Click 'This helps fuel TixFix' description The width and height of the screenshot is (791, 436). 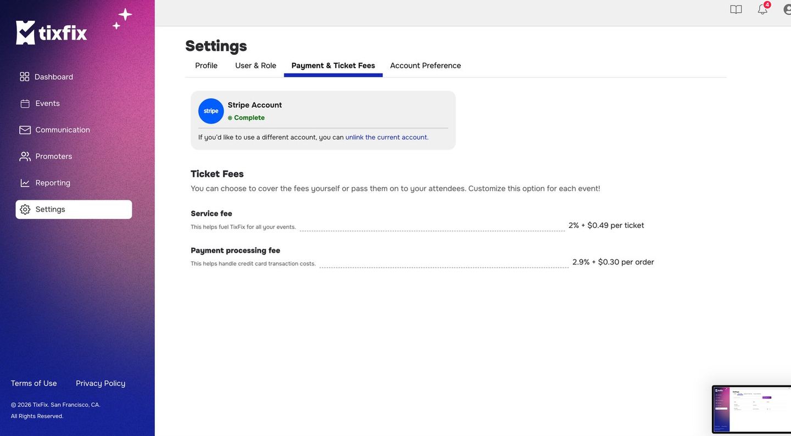243,227
